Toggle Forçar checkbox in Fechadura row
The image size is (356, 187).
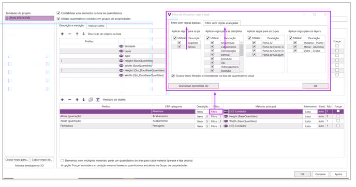pos(338,126)
